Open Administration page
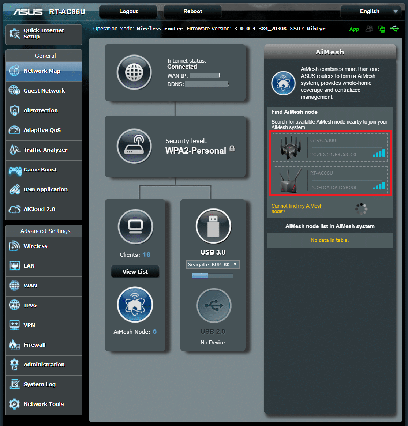 tap(44, 365)
